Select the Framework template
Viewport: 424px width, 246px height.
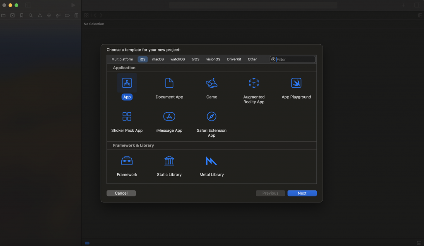point(127,161)
